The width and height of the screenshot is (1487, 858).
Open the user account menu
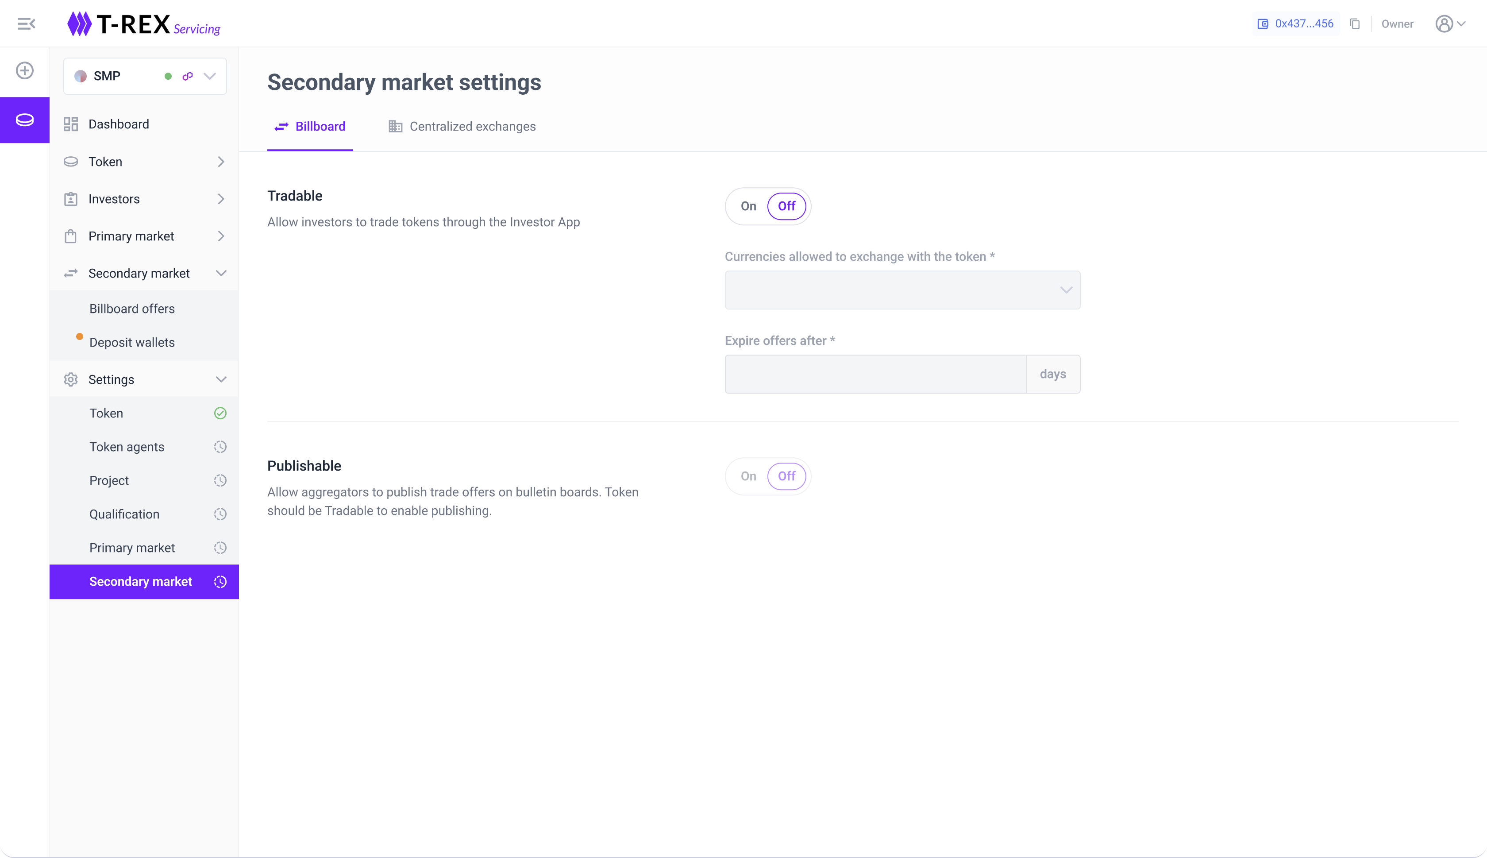click(x=1450, y=24)
